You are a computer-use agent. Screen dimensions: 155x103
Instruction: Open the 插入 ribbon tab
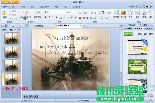(14, 7)
